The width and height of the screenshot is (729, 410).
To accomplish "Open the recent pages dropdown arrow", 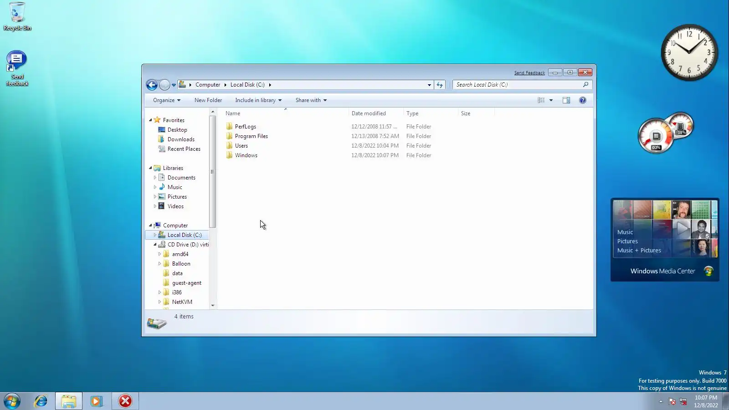I will point(174,85).
